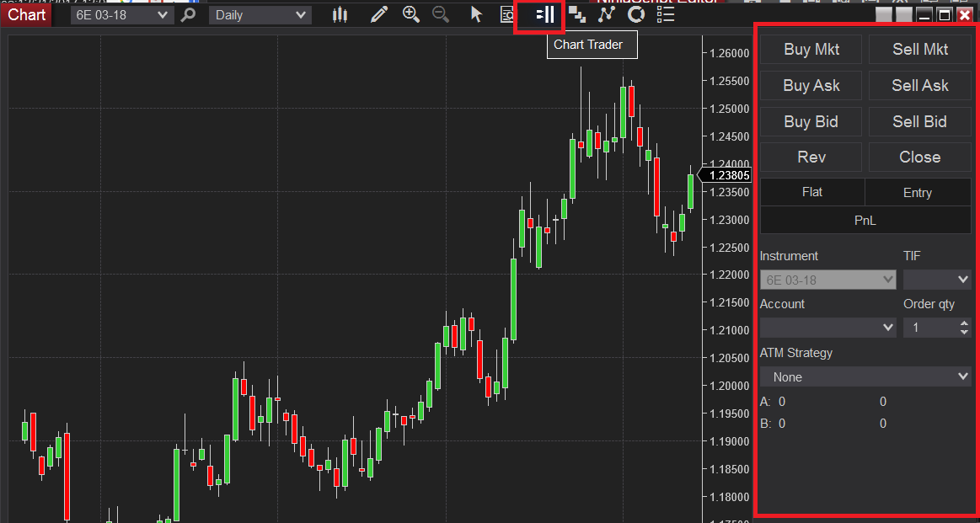
Task: Expand the Daily interval selector
Action: (260, 15)
